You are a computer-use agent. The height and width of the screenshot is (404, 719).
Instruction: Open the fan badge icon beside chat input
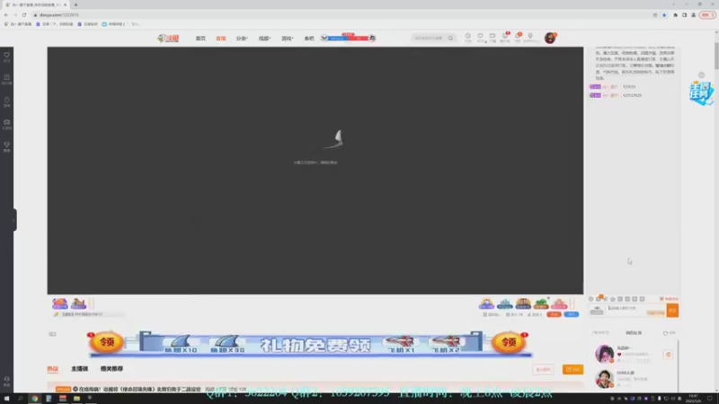coord(597,311)
